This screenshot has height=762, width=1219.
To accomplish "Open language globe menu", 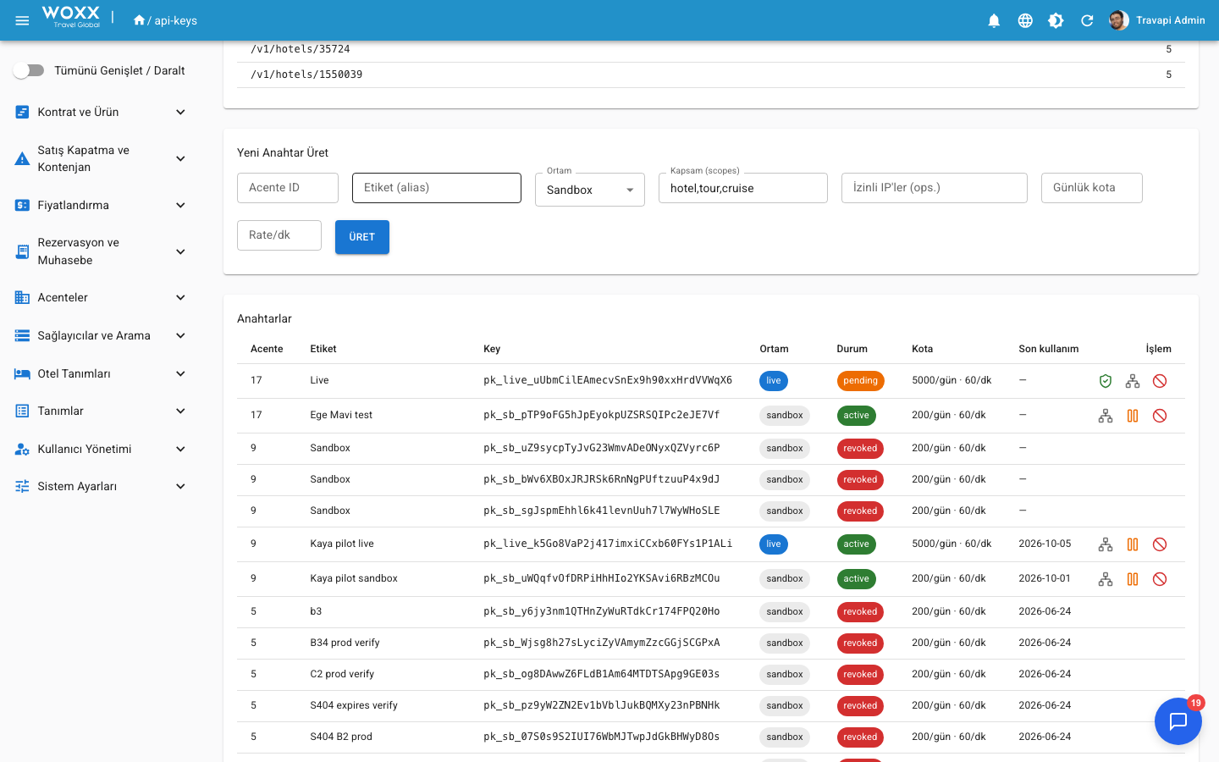I will point(1025,20).
